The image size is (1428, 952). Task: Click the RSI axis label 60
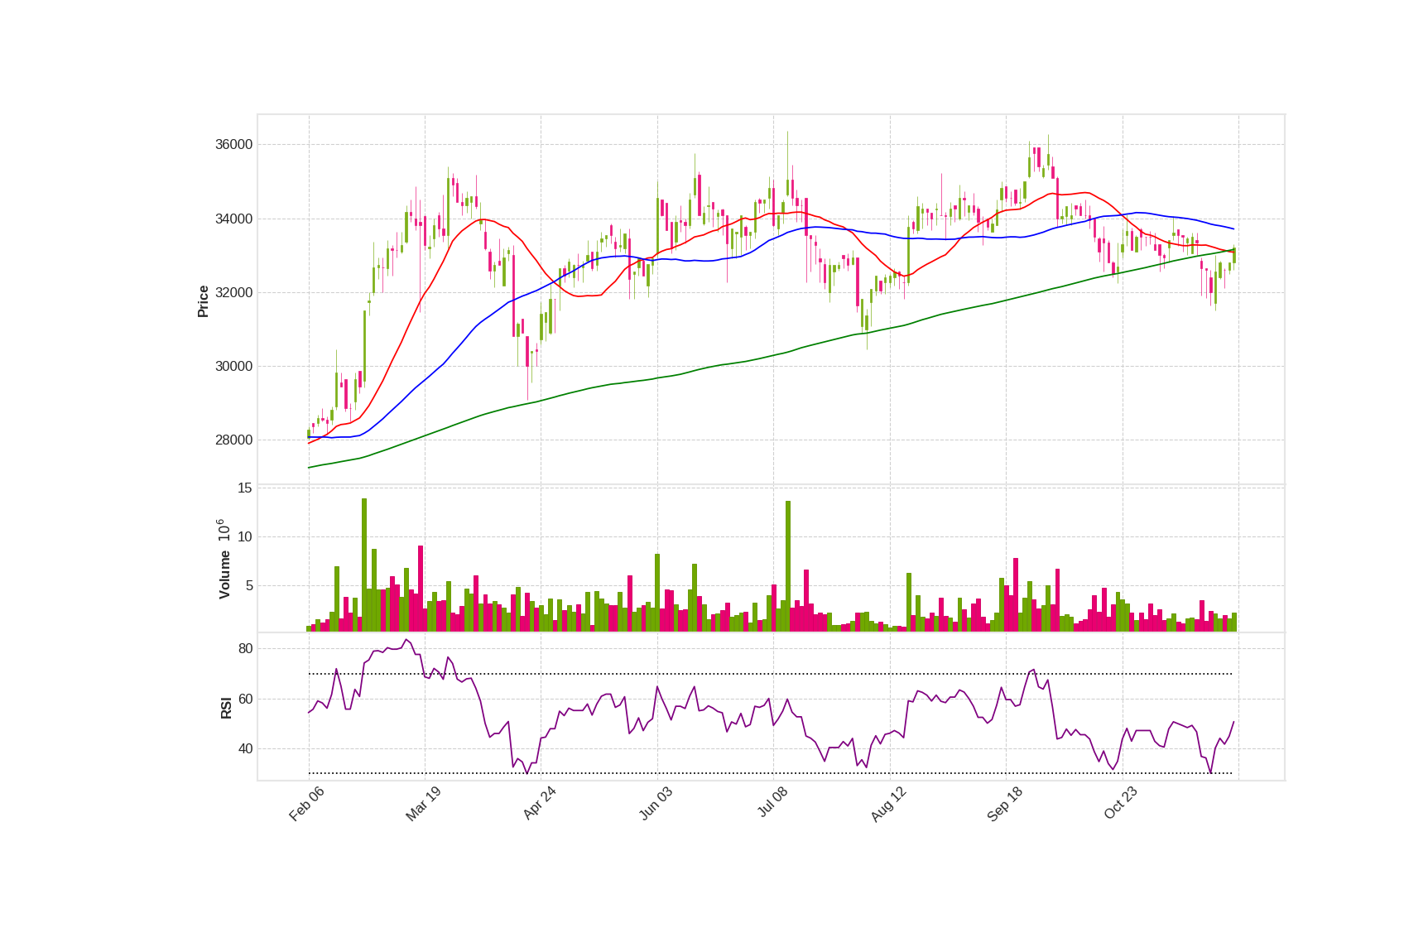coord(245,700)
